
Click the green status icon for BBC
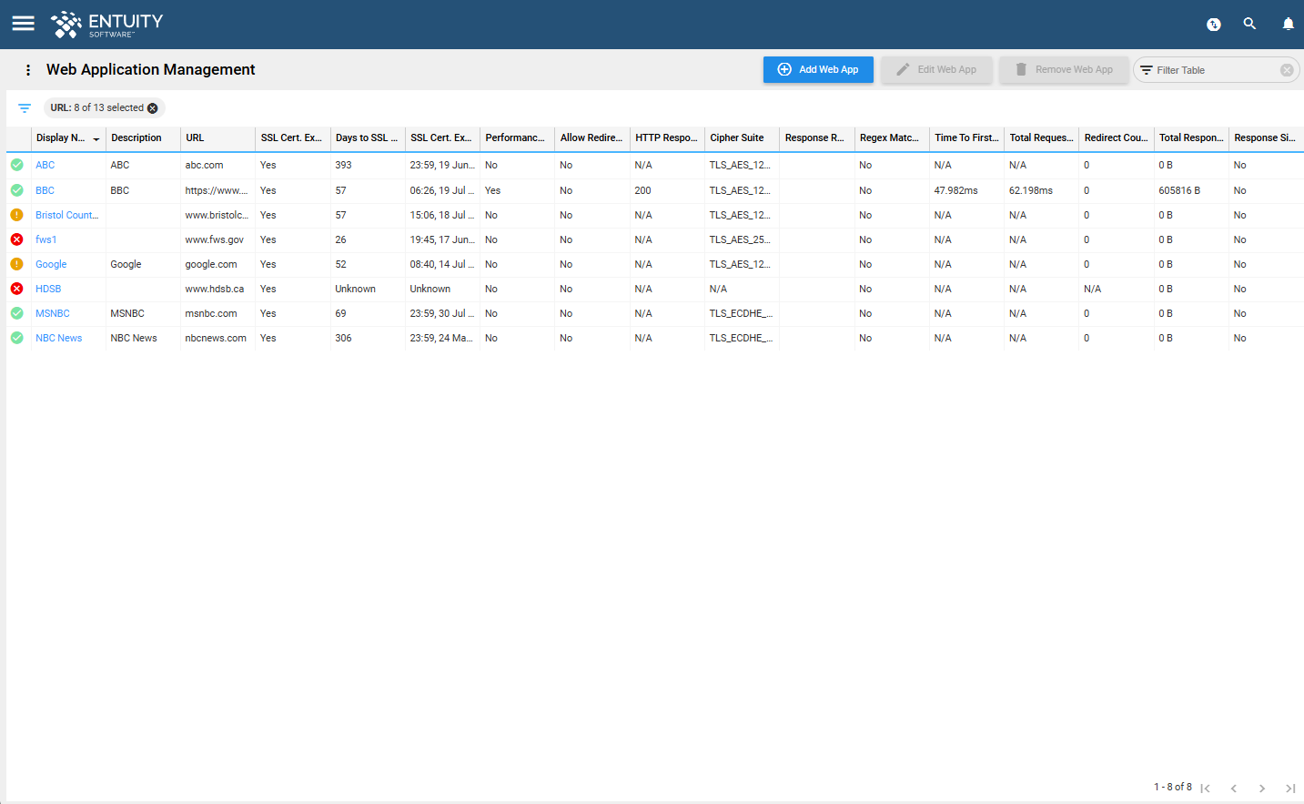click(x=16, y=190)
